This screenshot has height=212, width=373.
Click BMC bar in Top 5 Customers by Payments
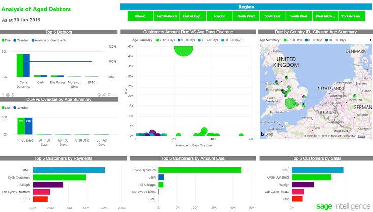(x=69, y=170)
